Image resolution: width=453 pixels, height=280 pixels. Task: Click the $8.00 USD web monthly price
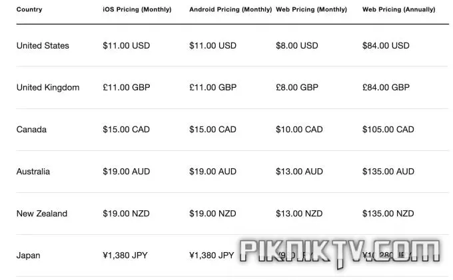pyautogui.click(x=296, y=46)
